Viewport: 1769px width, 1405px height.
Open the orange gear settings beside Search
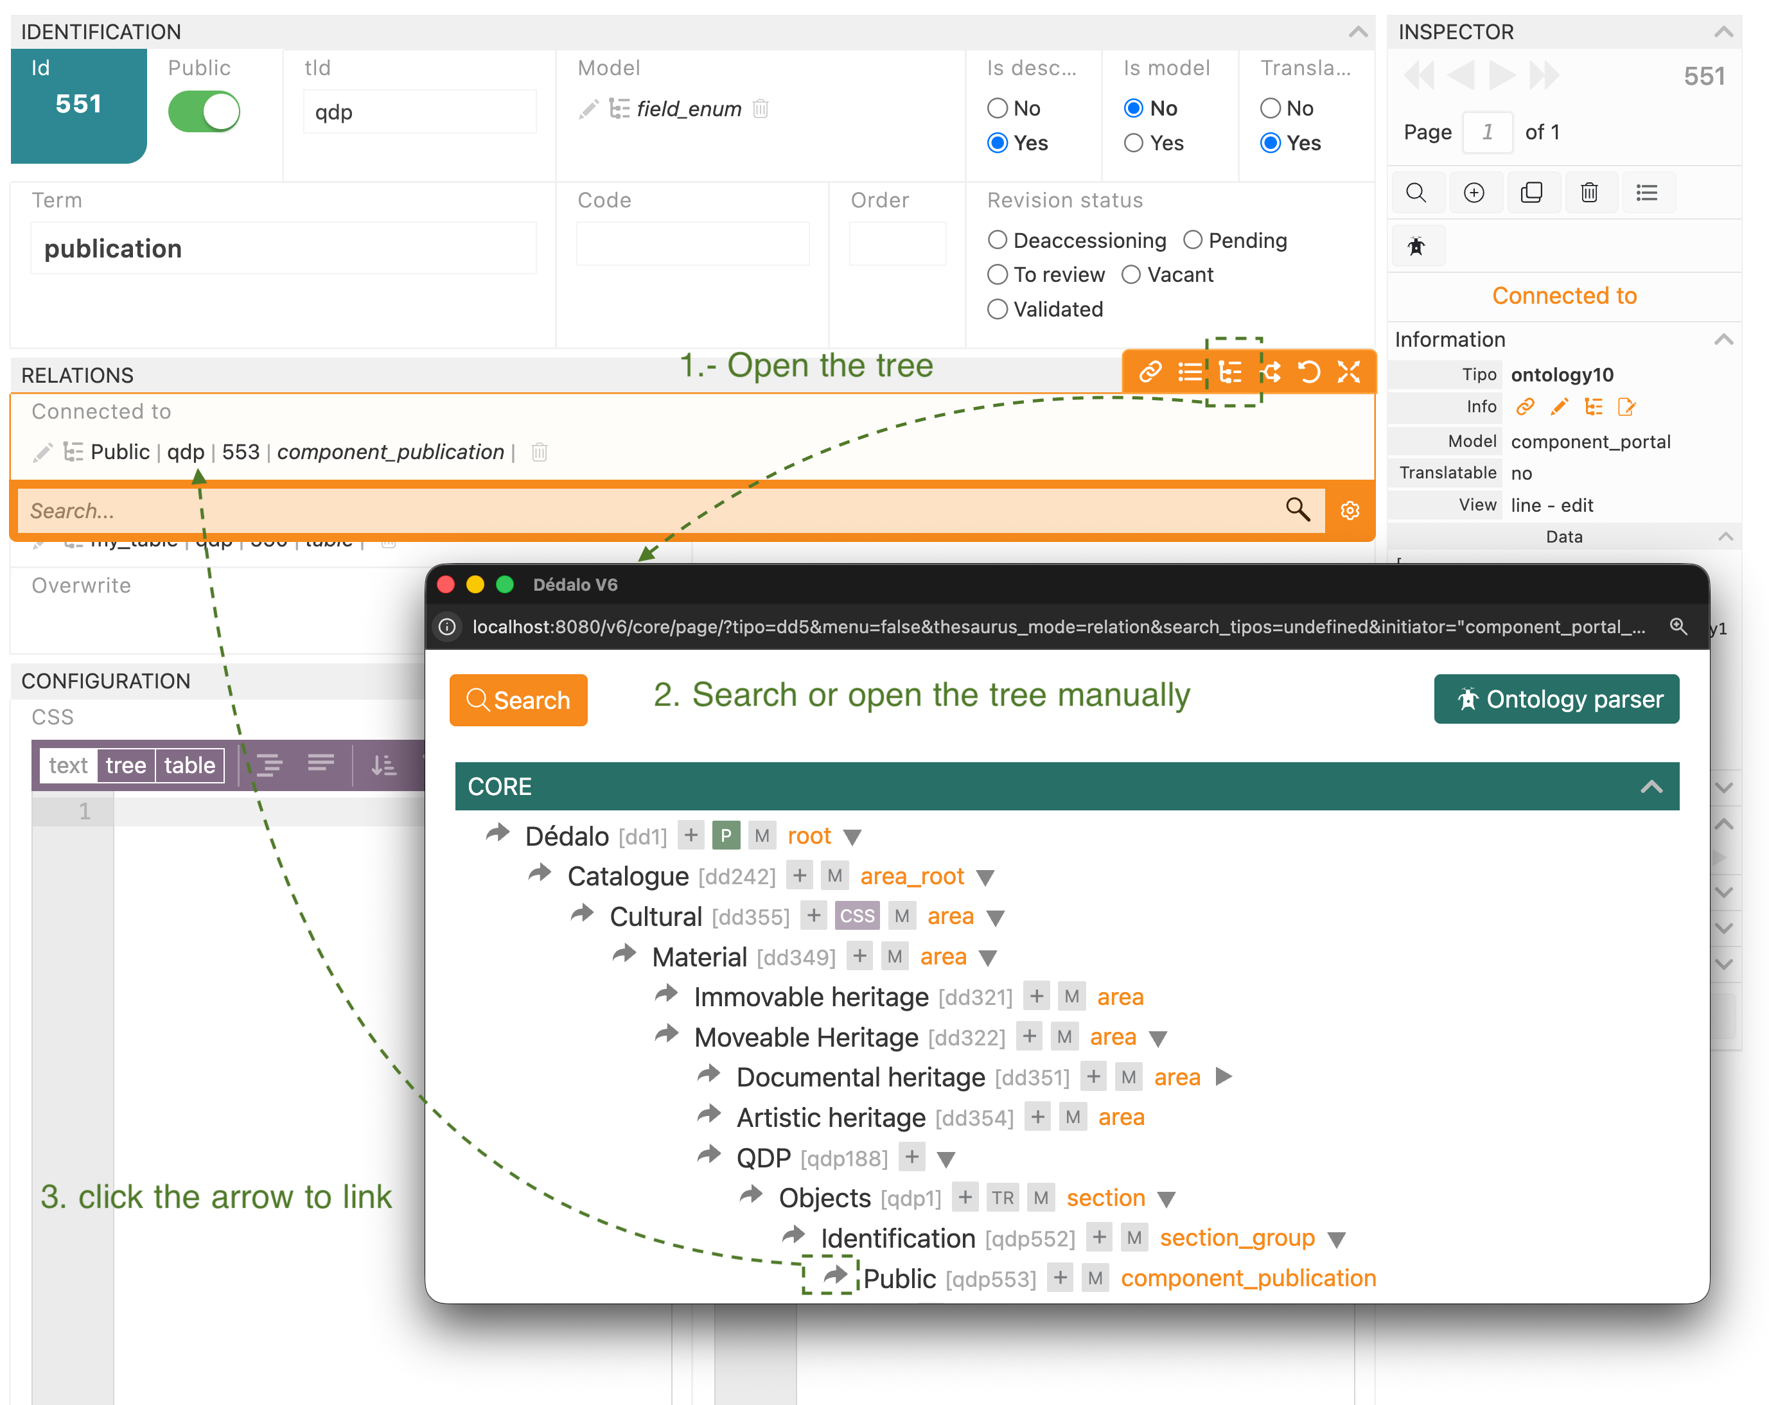pos(1350,510)
